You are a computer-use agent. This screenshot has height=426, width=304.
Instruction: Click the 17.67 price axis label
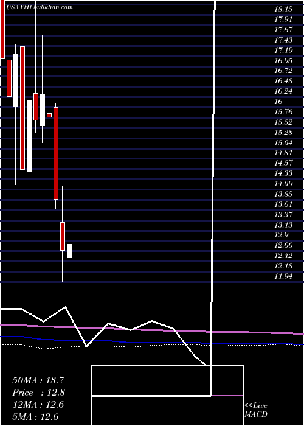(283, 30)
